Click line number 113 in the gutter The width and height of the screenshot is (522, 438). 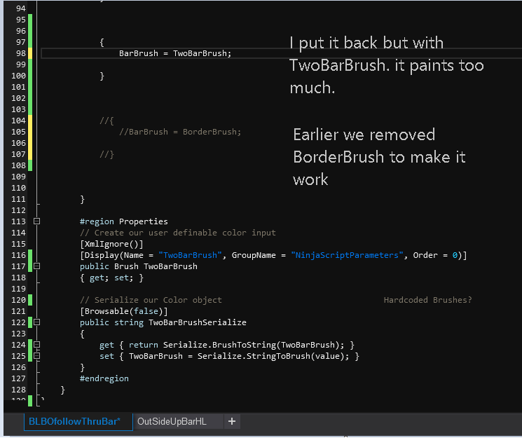19,221
